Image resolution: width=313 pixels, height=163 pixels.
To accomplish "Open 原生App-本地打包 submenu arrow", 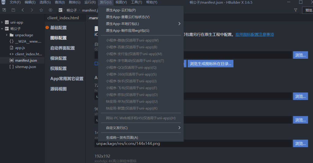I will [179, 24].
